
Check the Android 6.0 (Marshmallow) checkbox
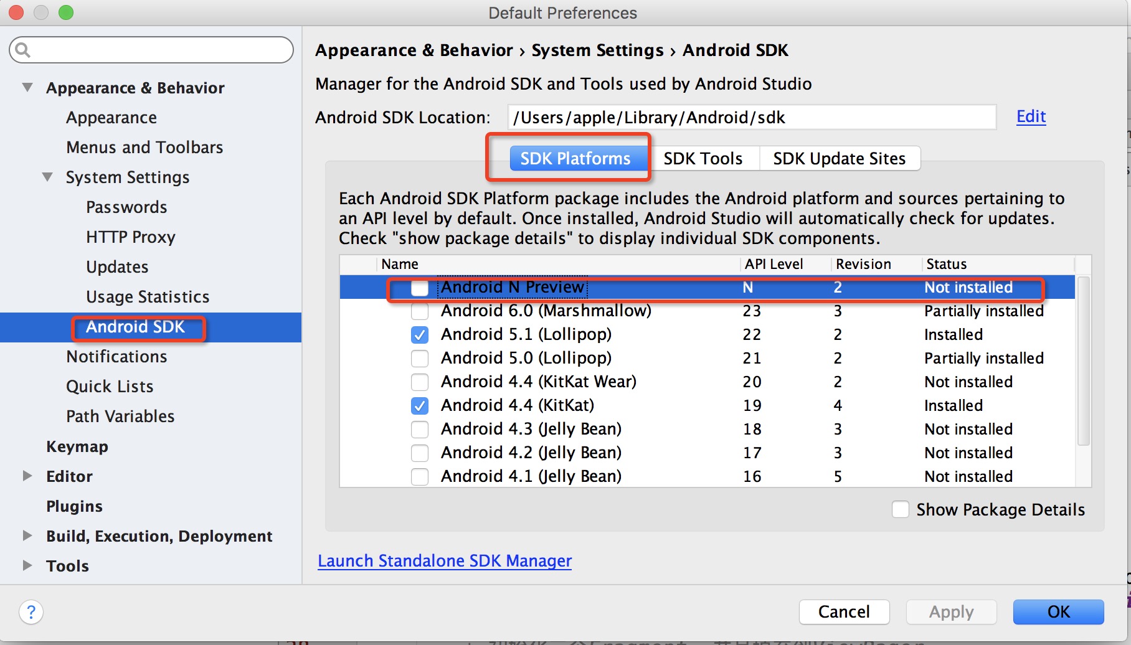pos(420,311)
